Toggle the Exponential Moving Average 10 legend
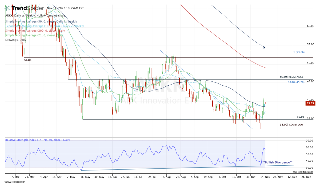 (44, 26)
